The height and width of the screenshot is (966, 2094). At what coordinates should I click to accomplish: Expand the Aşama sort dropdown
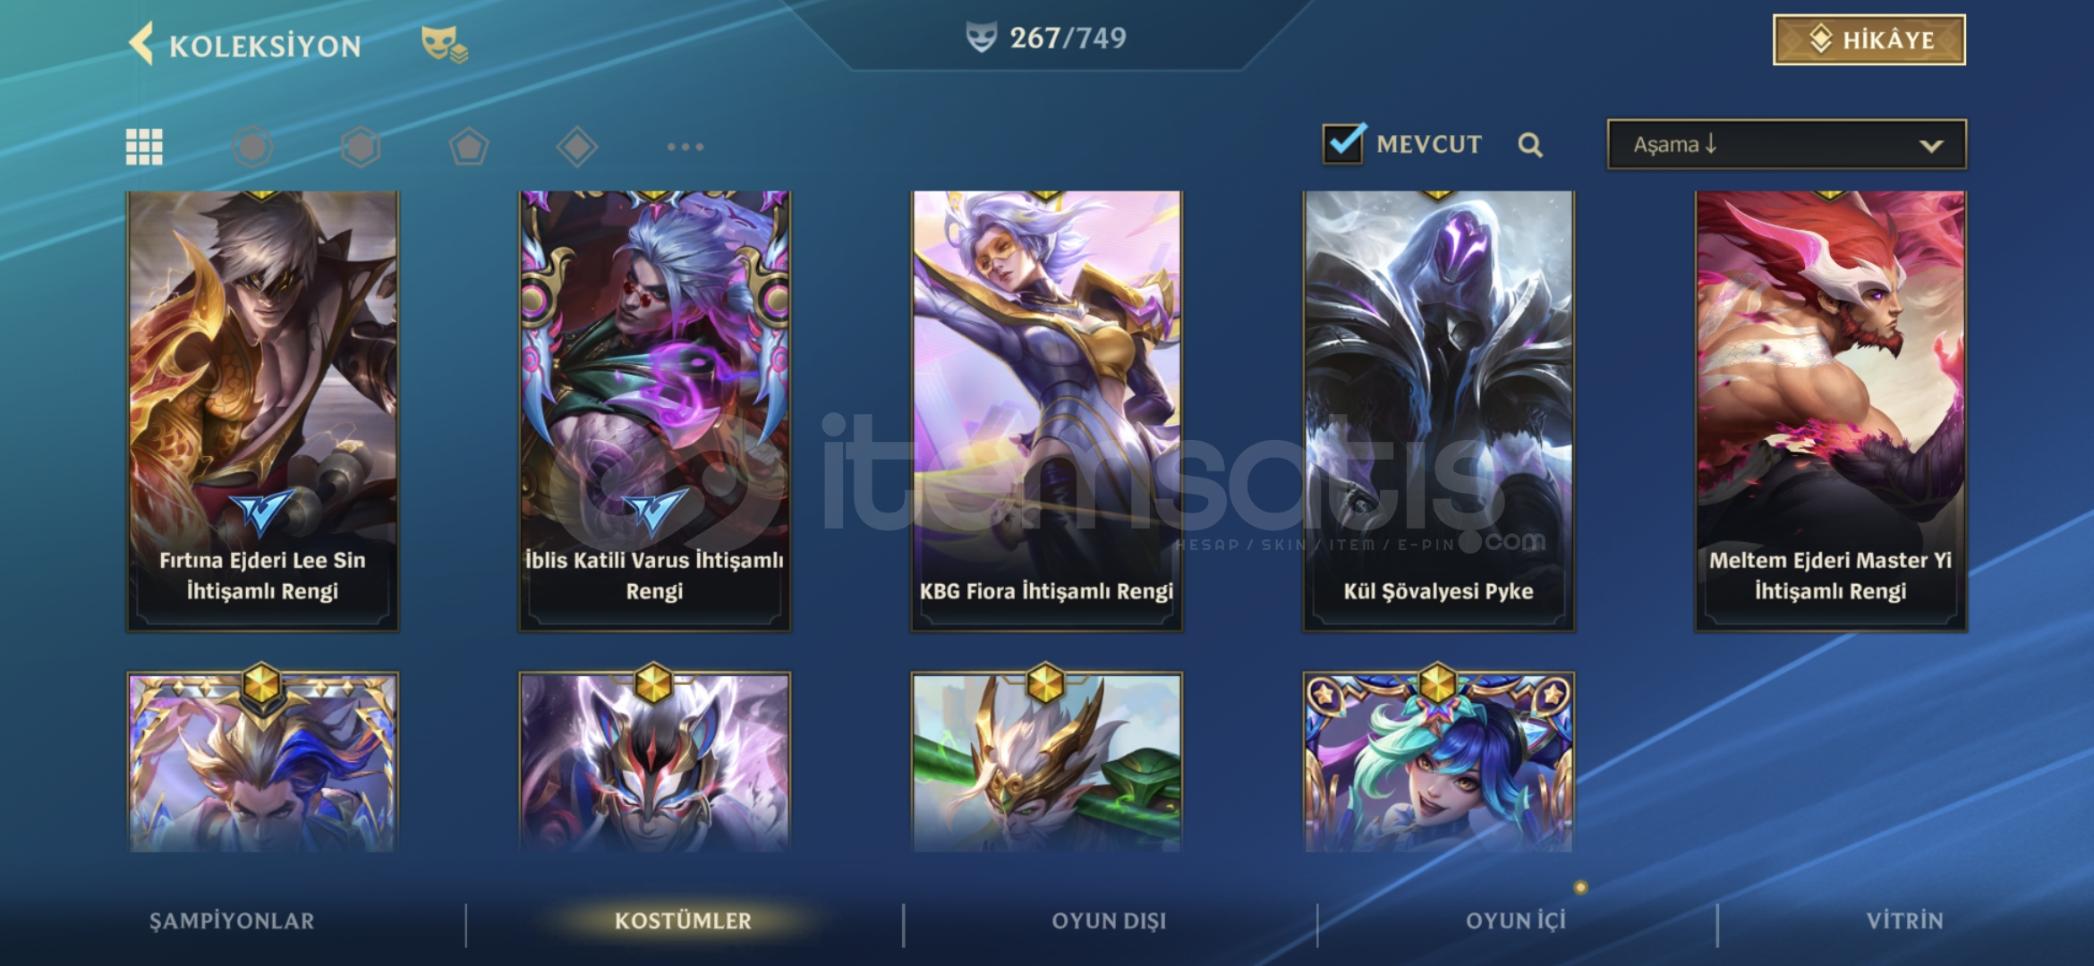click(x=1786, y=144)
